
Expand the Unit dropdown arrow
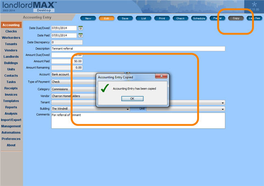[x=223, y=109]
